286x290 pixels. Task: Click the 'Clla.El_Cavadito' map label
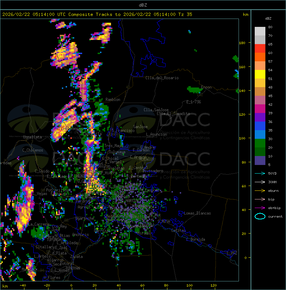point(173,114)
